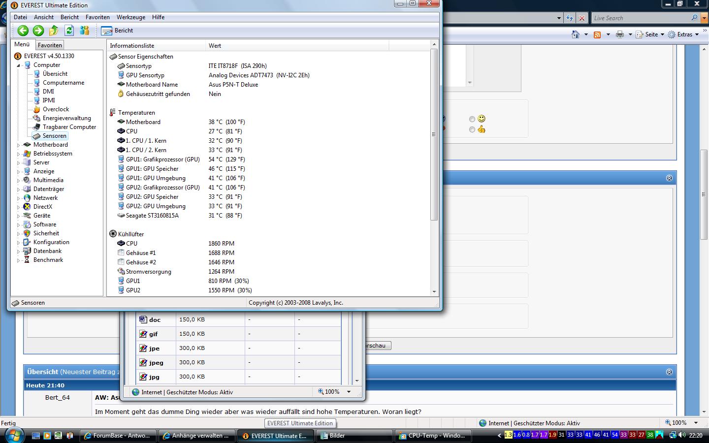Expand the Benchmark tree node
709x443 pixels.
point(19,260)
